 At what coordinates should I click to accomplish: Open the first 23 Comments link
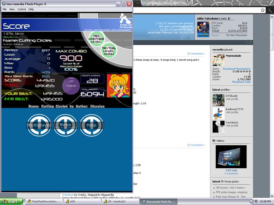pyautogui.click(x=196, y=54)
